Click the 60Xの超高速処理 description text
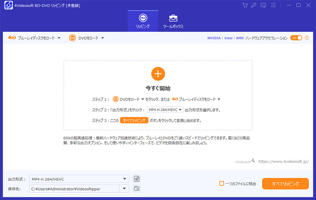This screenshot has height=200, width=316. coord(156,140)
